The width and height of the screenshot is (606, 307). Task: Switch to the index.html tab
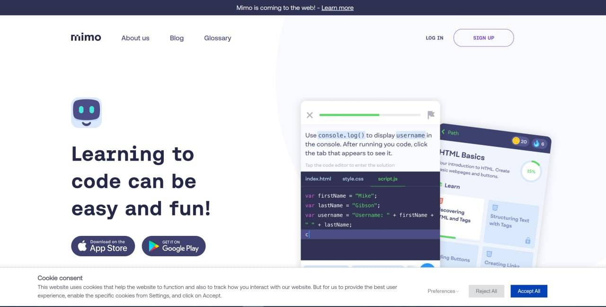[x=318, y=179]
